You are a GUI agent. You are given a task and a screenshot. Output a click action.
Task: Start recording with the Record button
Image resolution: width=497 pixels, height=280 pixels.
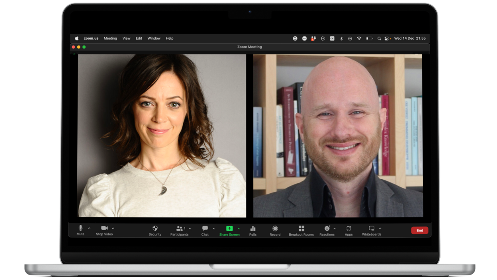[x=275, y=229]
